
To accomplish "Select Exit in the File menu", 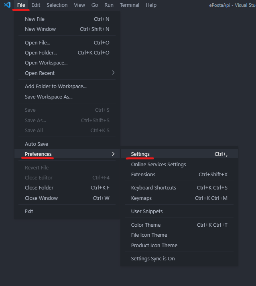I will tap(67, 211).
